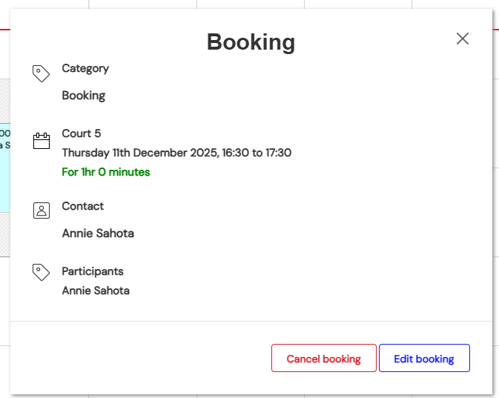Click the Booking dialog title
Viewport: 499px width, 398px height.
tap(251, 42)
